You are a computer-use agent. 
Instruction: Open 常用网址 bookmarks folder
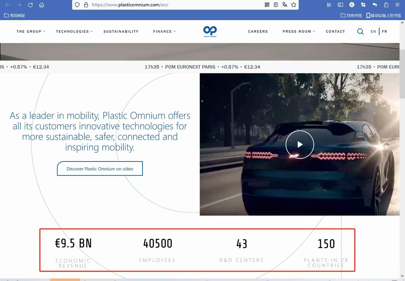click(x=15, y=15)
